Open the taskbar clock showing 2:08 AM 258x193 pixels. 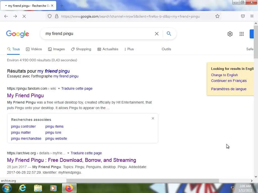245,188
